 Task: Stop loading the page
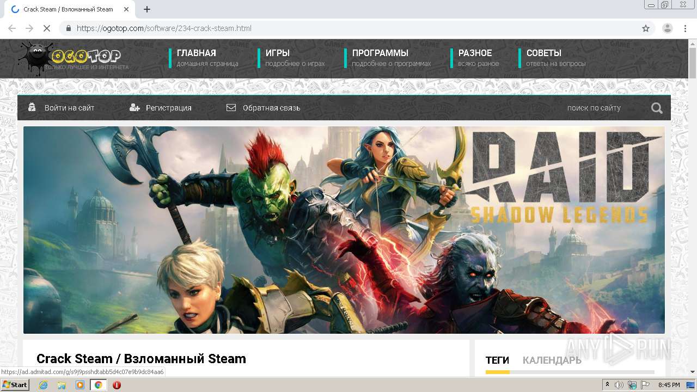click(47, 28)
